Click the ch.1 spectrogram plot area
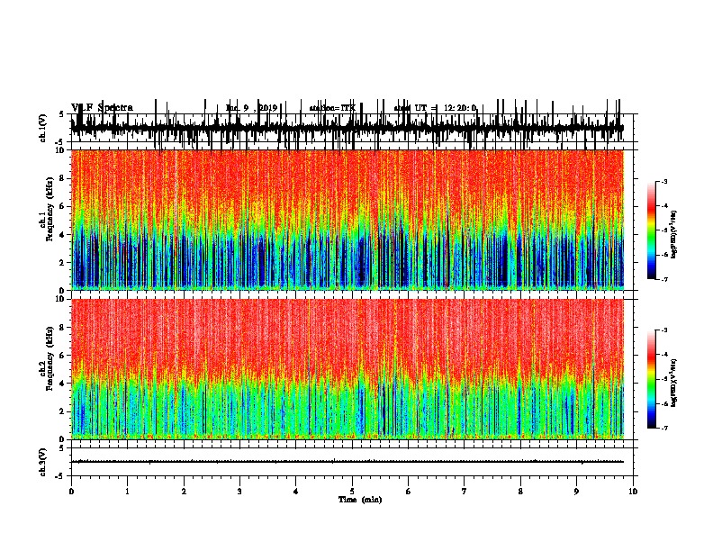The image size is (713, 551). [x=347, y=220]
